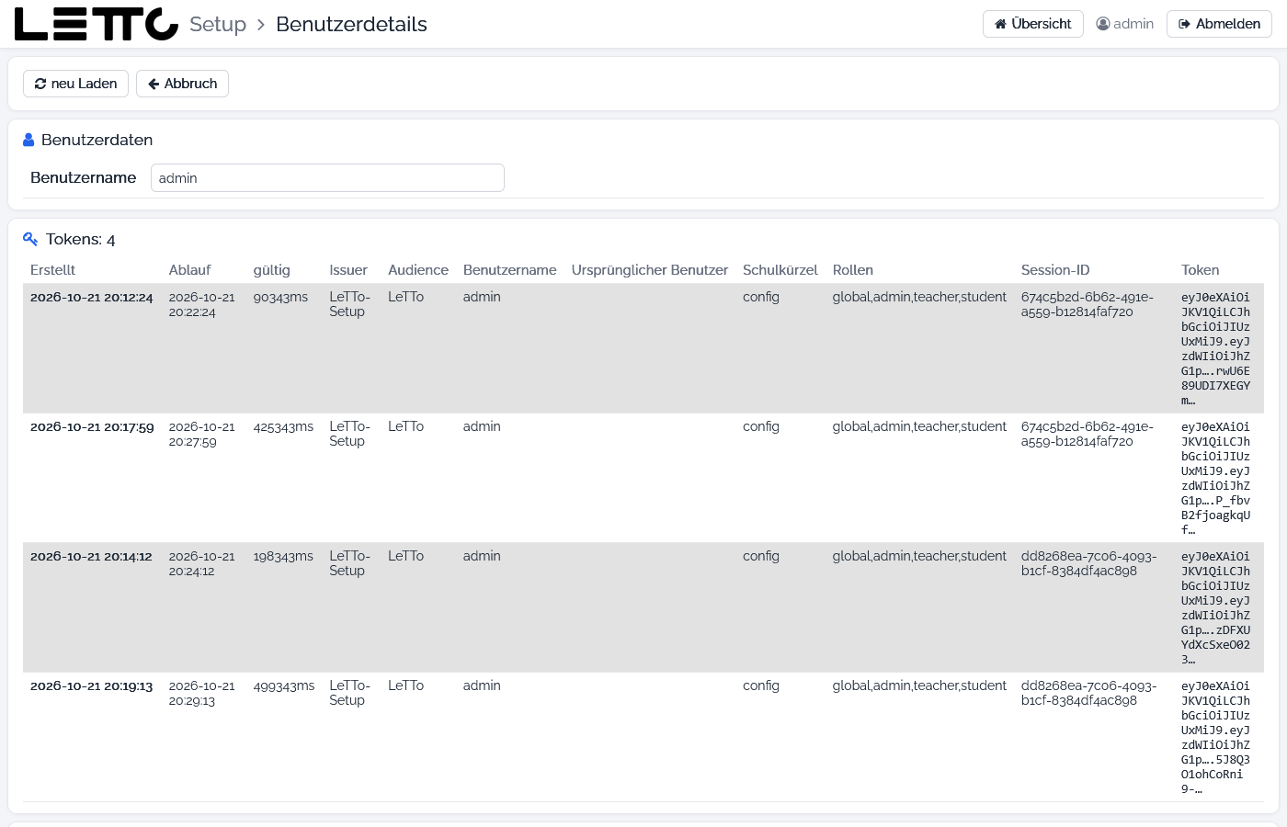This screenshot has height=827, width=1287.
Task: Select created time 2026-10-21 20:12:24
Action: pos(92,298)
